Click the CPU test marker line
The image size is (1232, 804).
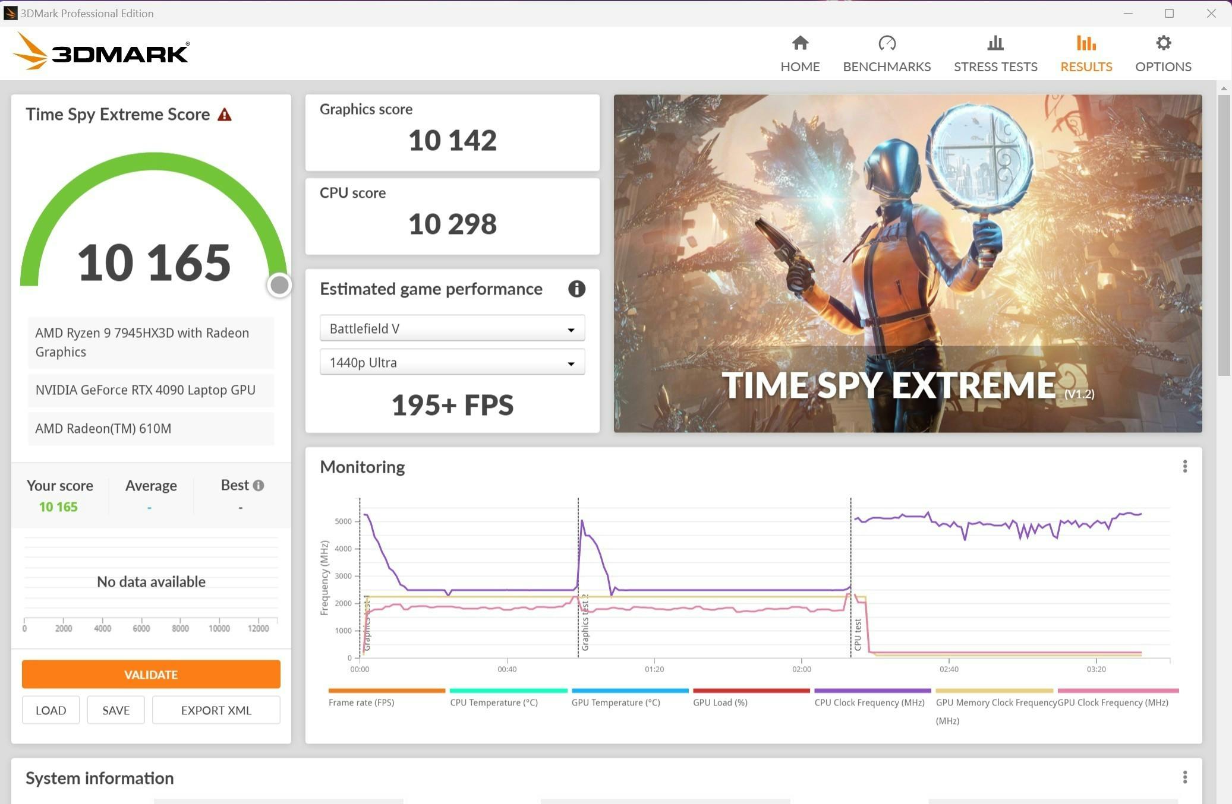(850, 577)
